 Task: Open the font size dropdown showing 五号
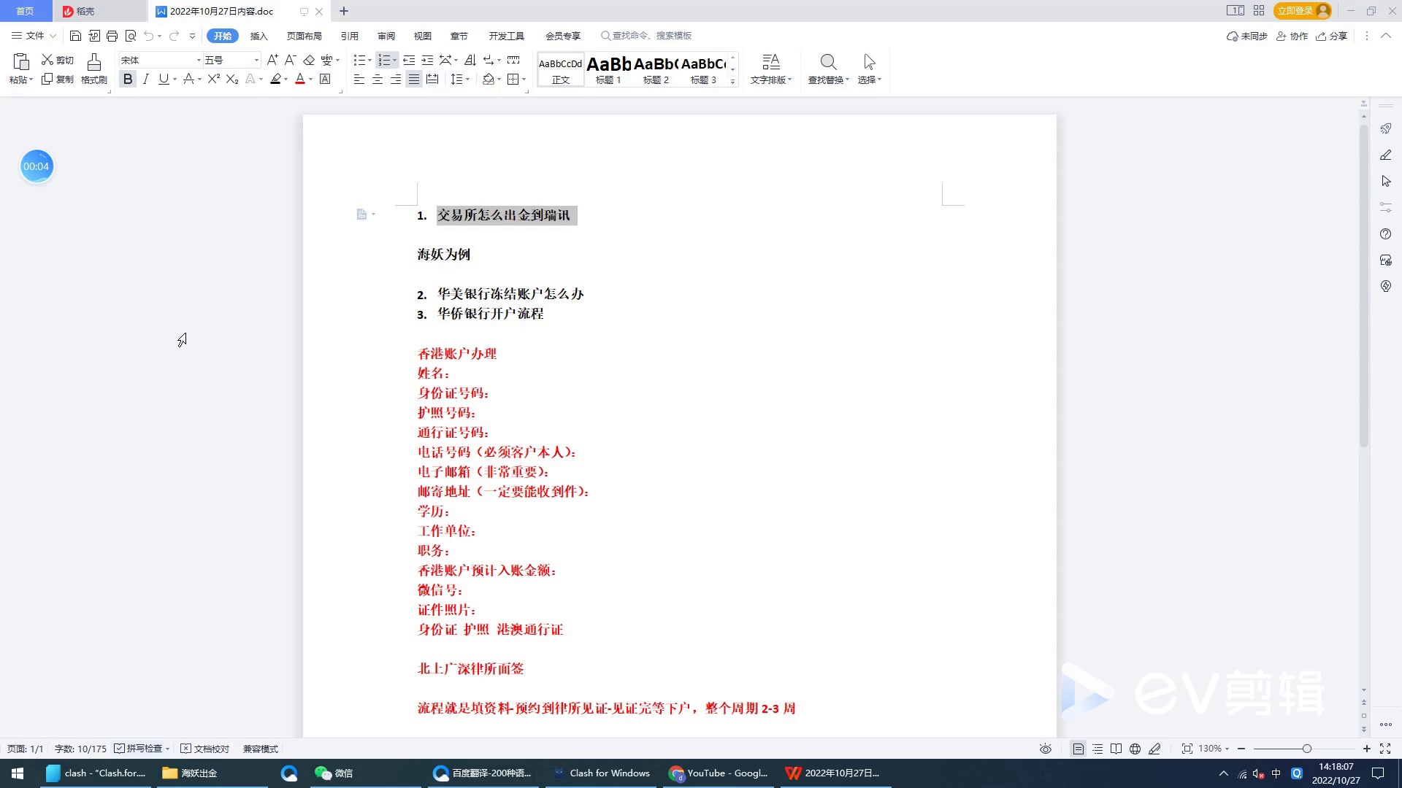(x=256, y=60)
